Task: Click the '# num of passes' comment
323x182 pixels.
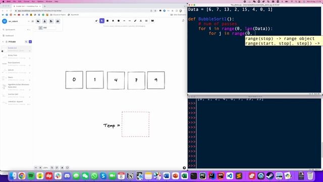Action: tap(218, 24)
